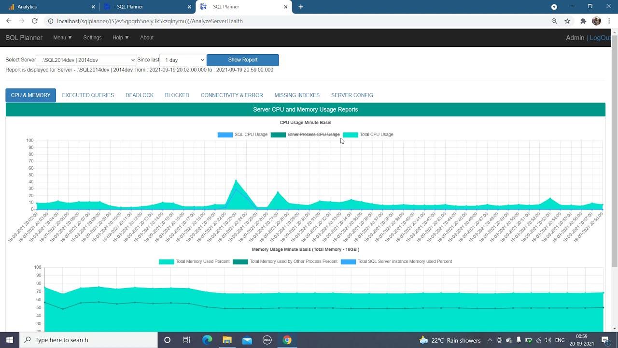Expand the Help dropdown in navbar

click(x=121, y=38)
